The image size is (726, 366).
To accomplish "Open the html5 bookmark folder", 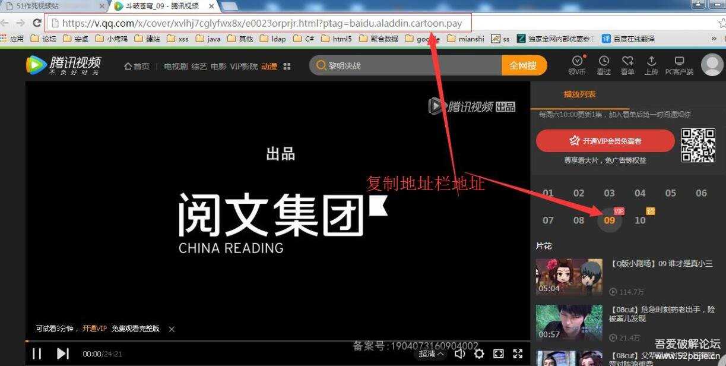I will point(337,39).
